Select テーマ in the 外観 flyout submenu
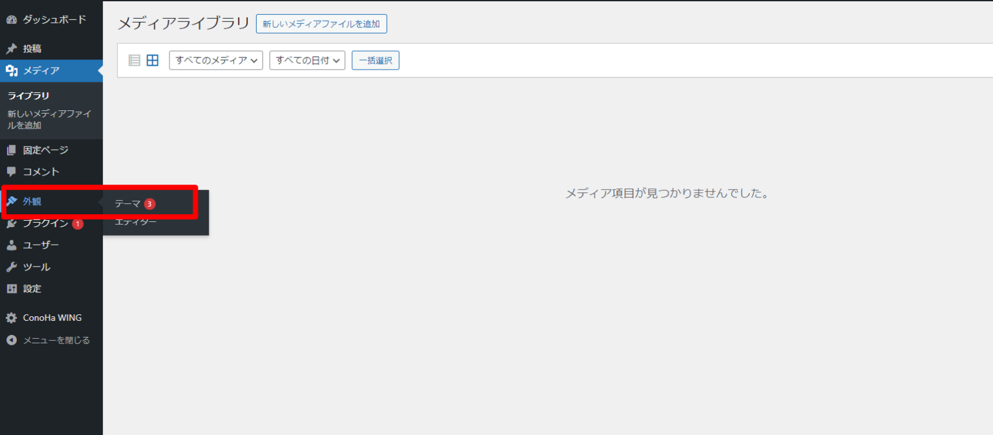 pyautogui.click(x=127, y=204)
